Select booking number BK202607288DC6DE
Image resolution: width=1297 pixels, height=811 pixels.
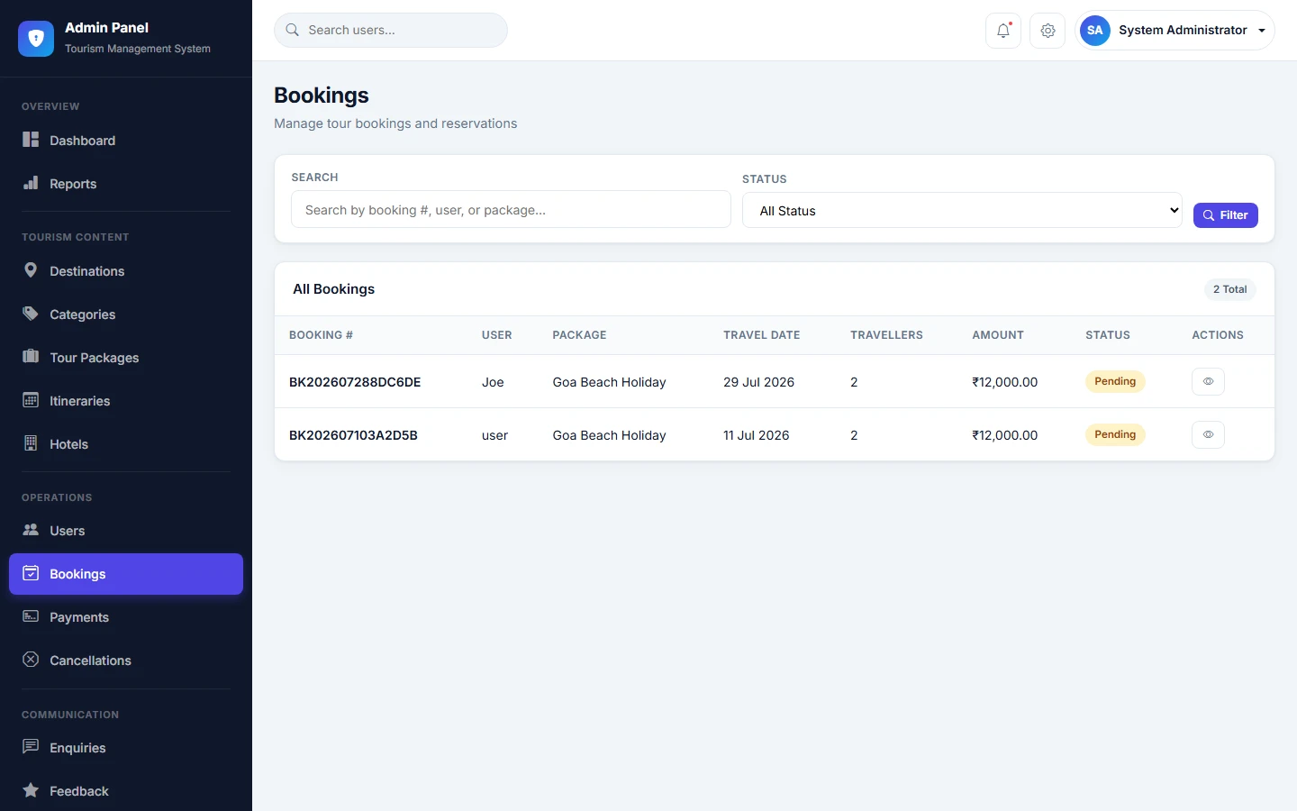click(x=355, y=382)
